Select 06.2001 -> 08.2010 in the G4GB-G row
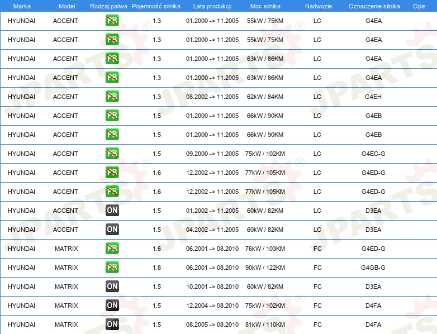 (212, 268)
